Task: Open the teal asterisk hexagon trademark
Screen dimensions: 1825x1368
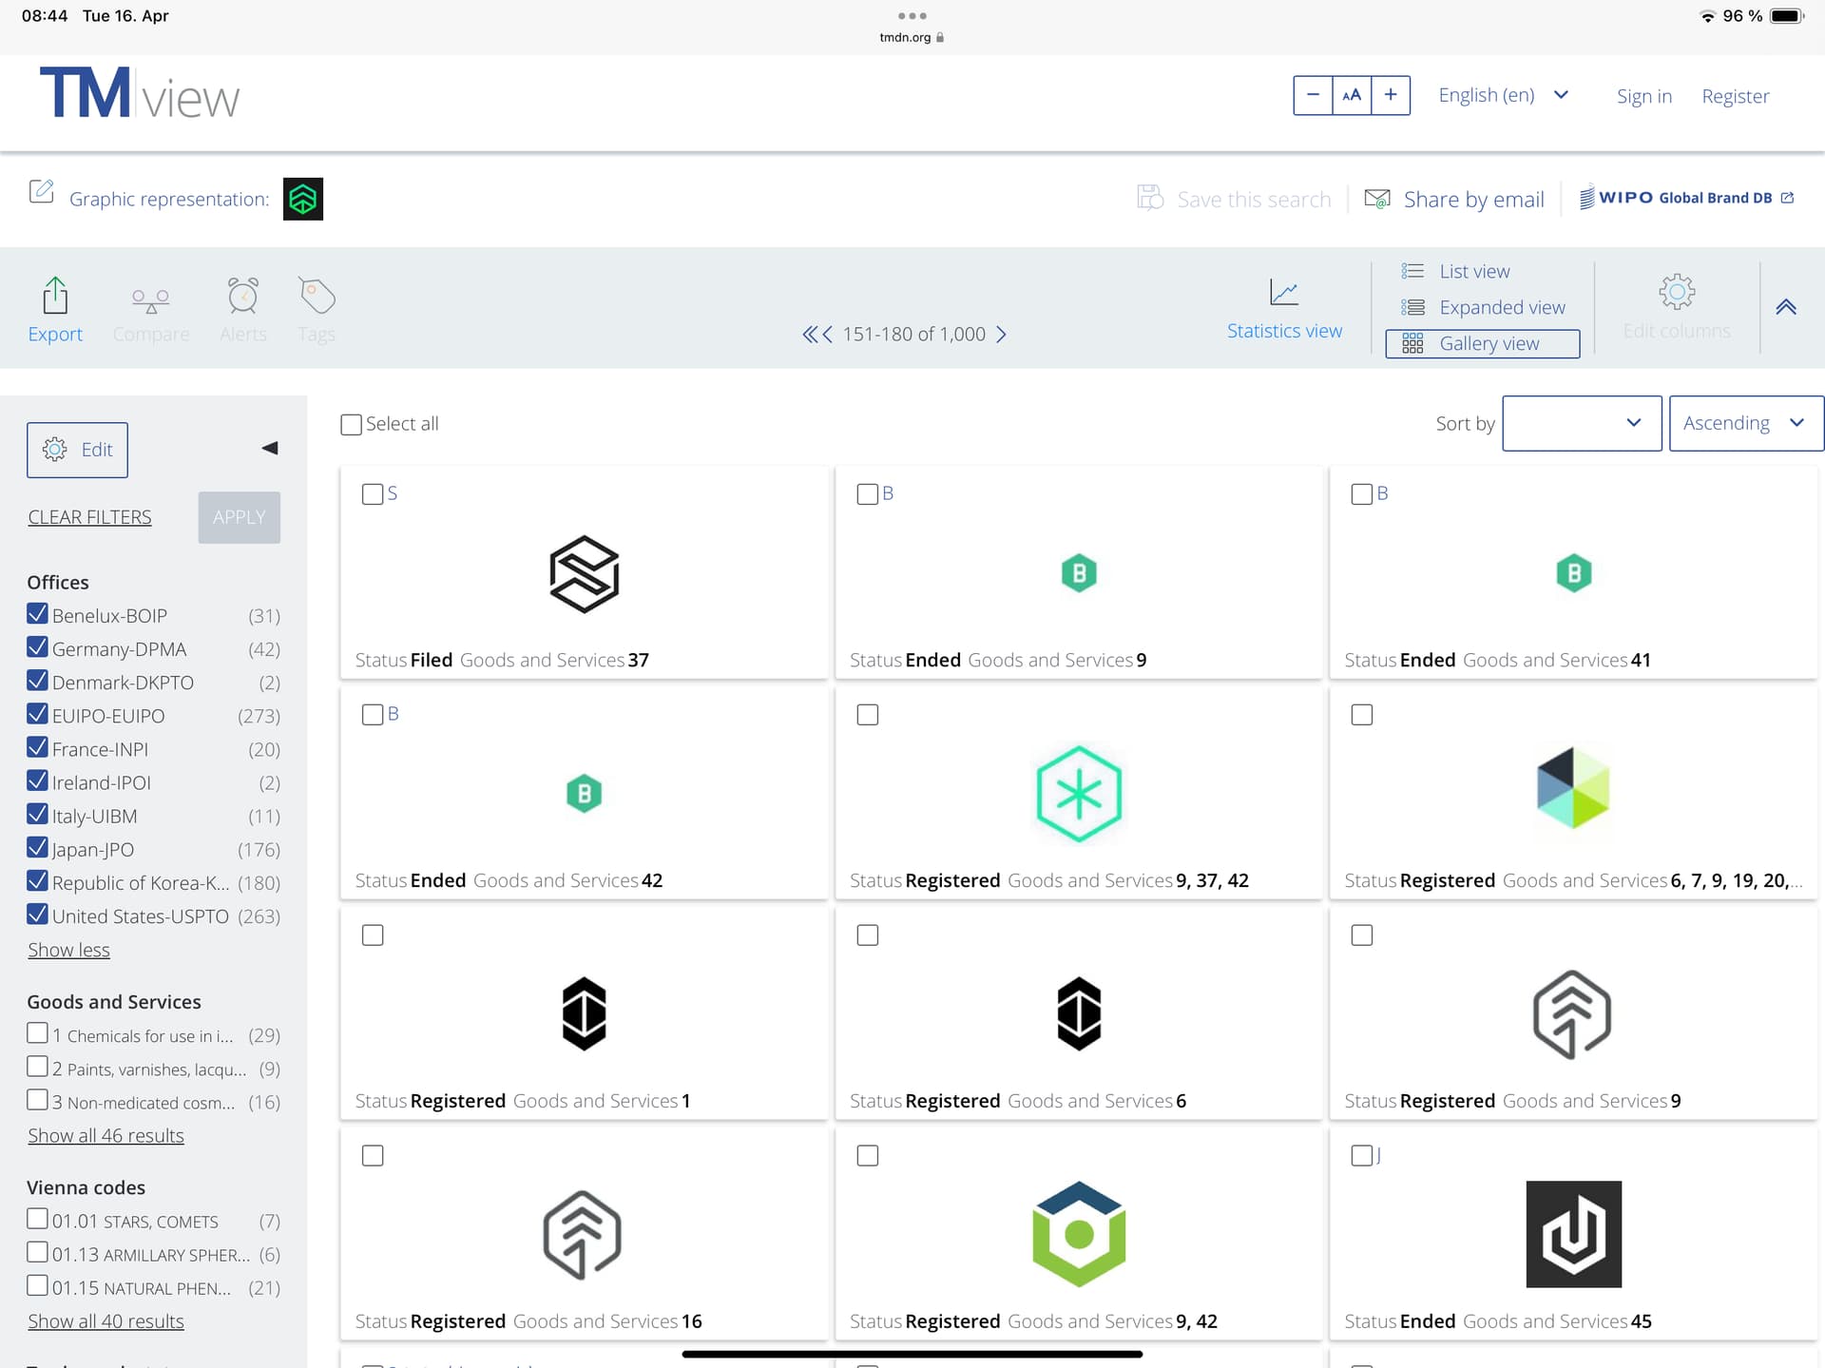Action: tap(1079, 794)
